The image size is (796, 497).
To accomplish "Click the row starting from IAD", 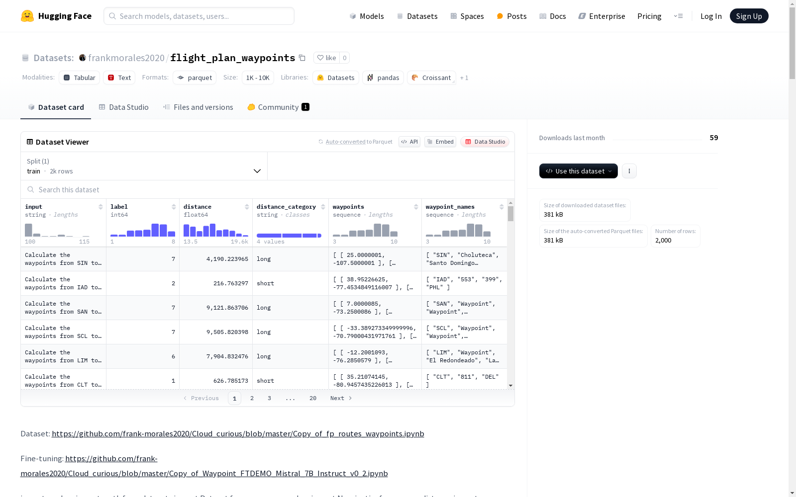I will tap(264, 283).
